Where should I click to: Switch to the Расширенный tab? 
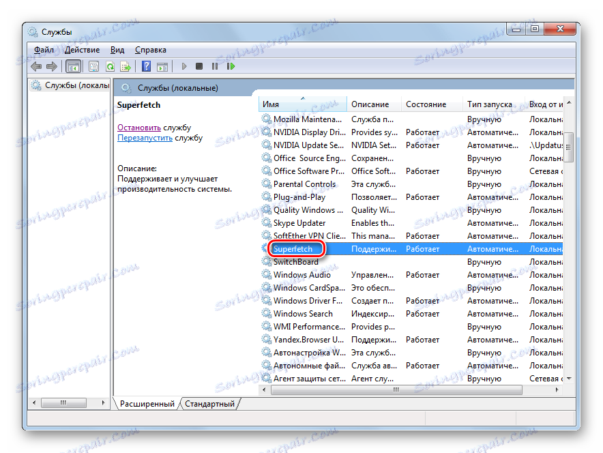point(147,404)
